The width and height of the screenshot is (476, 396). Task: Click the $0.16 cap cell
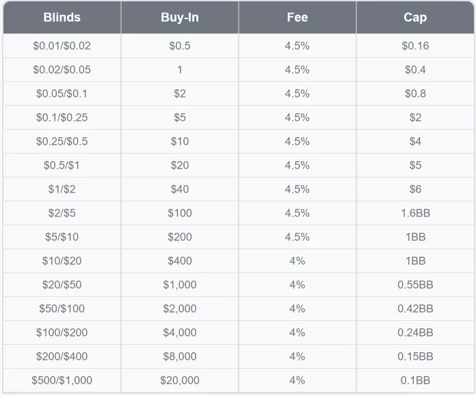415,46
